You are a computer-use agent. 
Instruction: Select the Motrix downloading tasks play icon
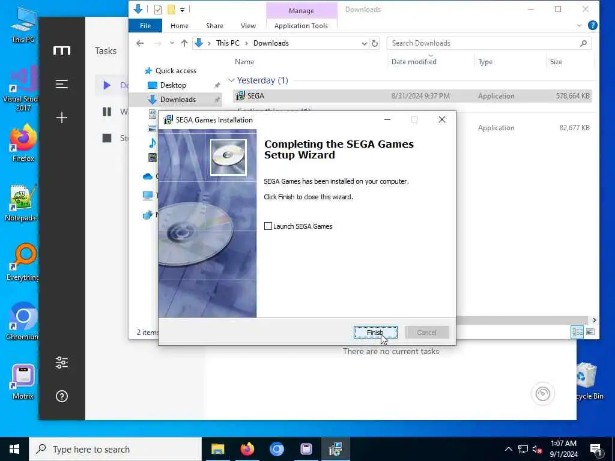pyautogui.click(x=107, y=85)
